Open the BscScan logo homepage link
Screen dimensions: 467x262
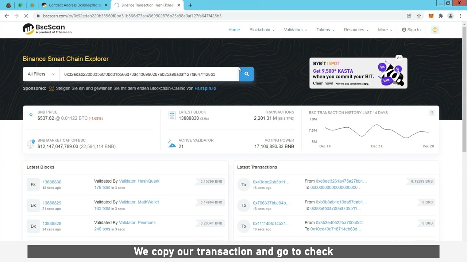coord(47,29)
